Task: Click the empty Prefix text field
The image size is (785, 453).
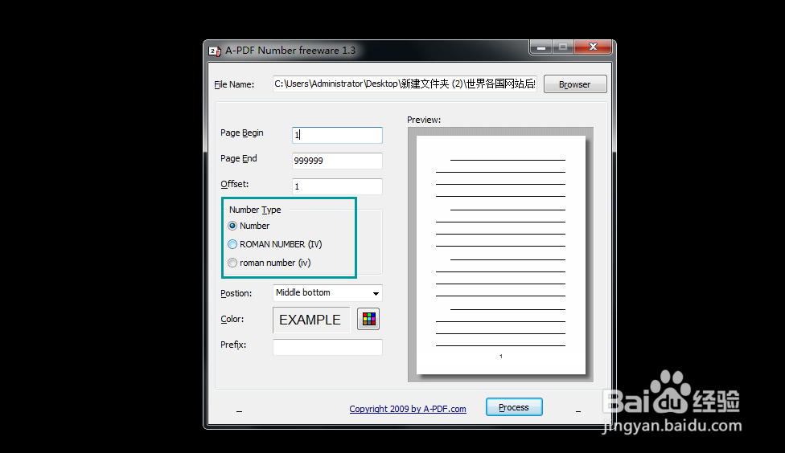Action: coord(327,347)
